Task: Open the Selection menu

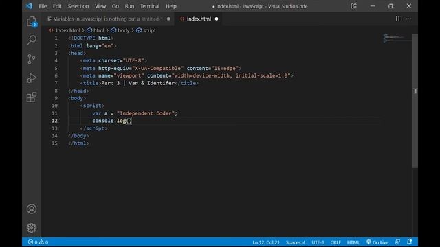Action: point(78,6)
